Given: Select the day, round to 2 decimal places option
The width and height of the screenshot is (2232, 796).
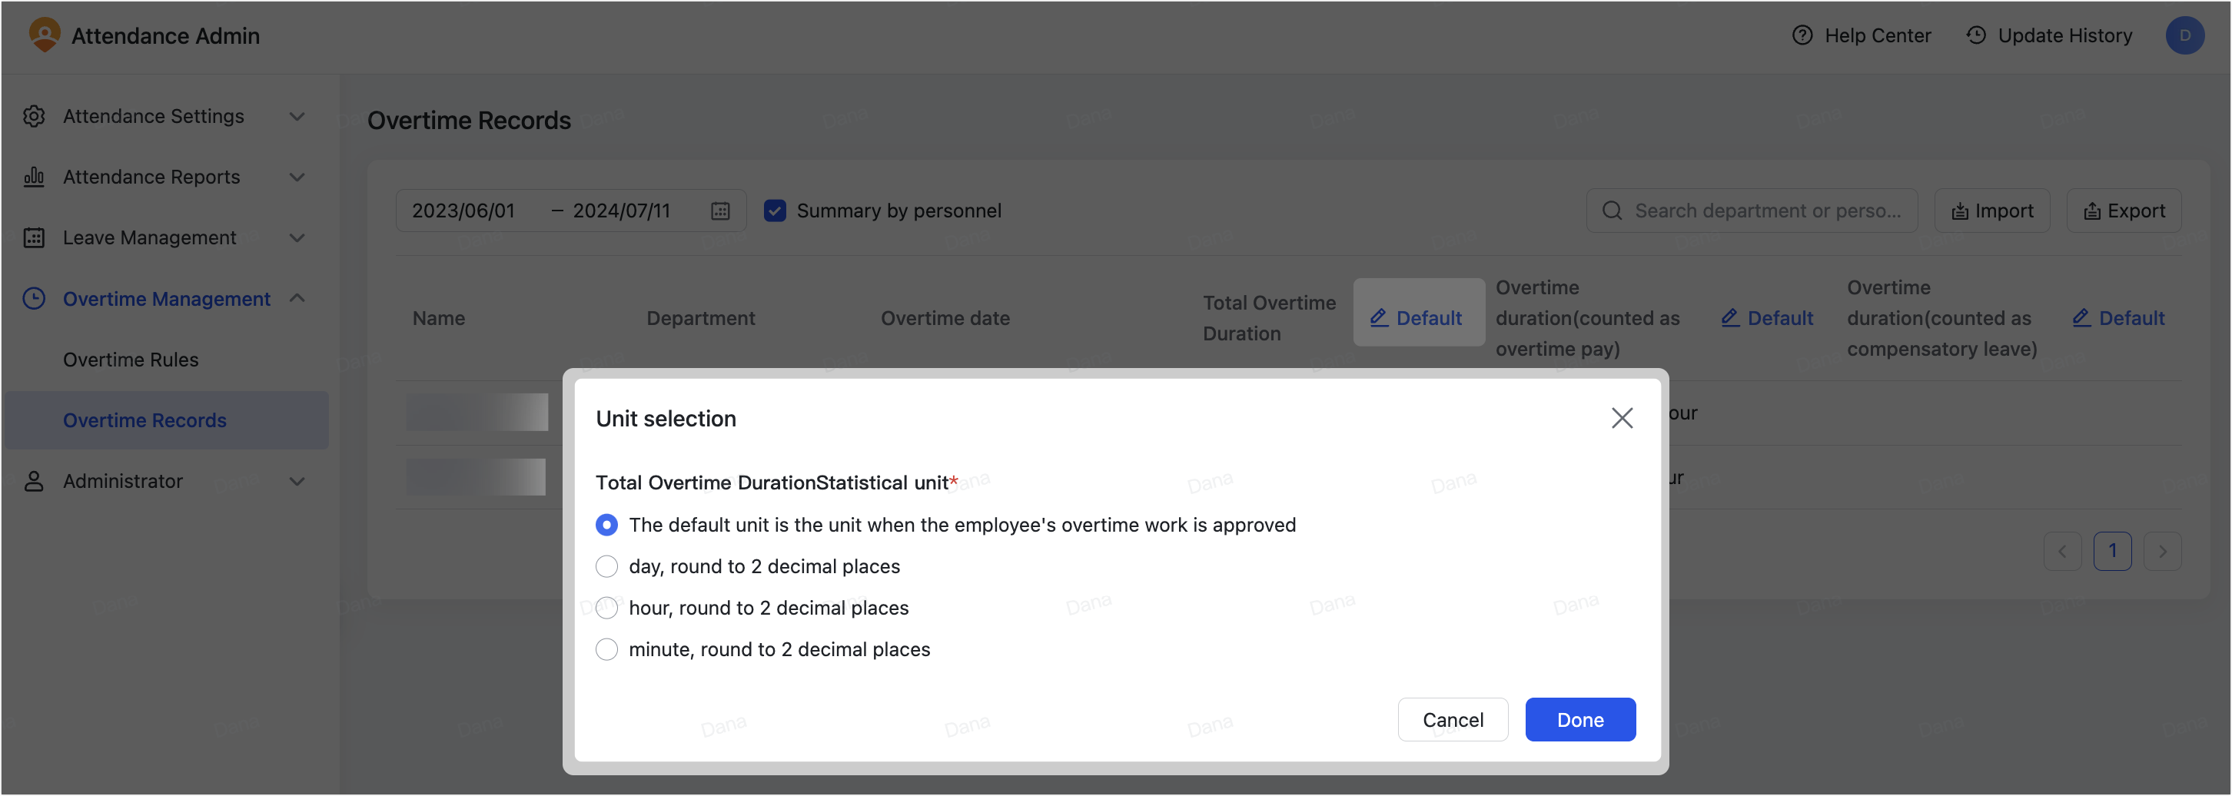Looking at the screenshot, I should 606,565.
